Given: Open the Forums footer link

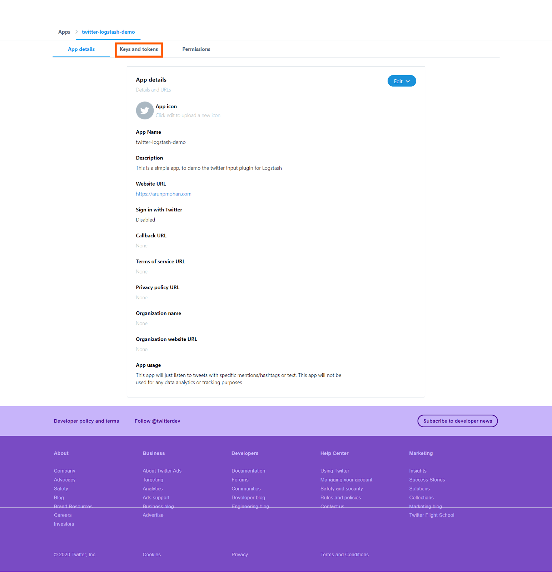Looking at the screenshot, I should click(240, 480).
